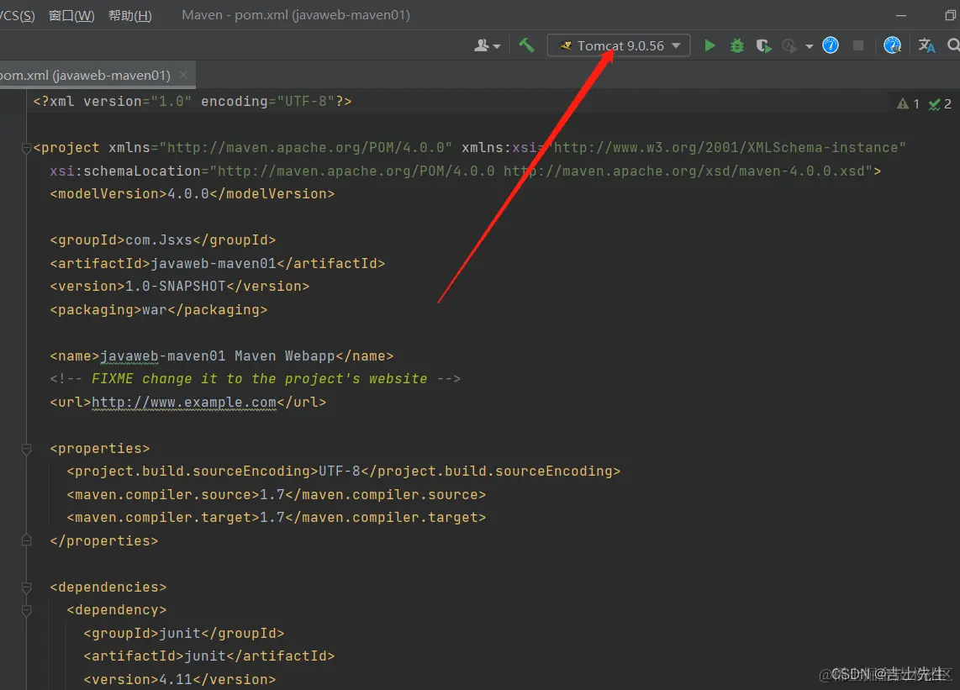Open the Tomcat 9.0.56 run configuration dropdown
Screen dimensions: 960x690
619,46
